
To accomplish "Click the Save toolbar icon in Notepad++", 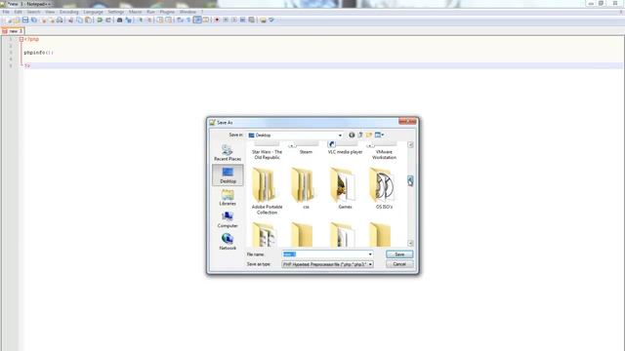I will pos(25,19).
